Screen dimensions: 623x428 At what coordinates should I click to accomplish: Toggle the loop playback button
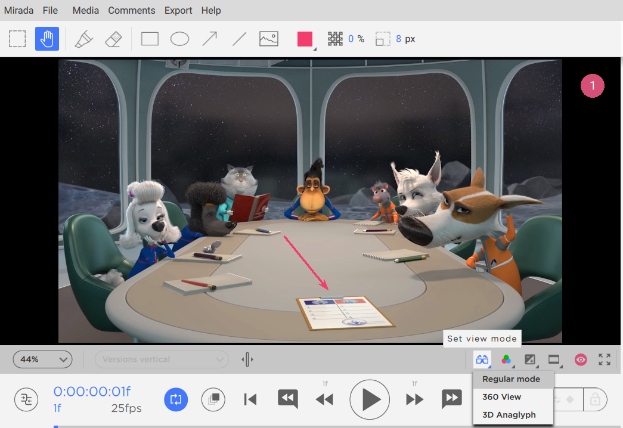[176, 399]
